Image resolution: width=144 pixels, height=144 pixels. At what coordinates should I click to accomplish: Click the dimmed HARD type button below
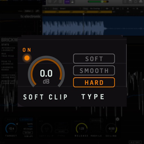[62, 132]
